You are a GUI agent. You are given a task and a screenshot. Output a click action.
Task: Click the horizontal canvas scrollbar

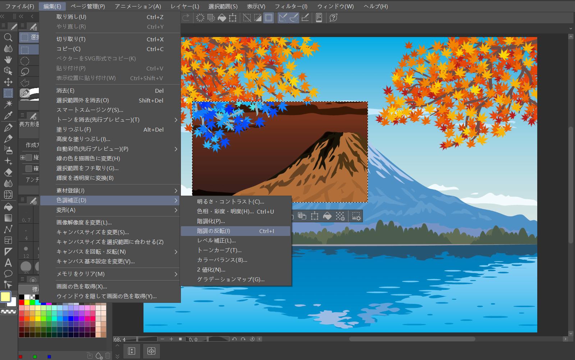click(x=412, y=339)
